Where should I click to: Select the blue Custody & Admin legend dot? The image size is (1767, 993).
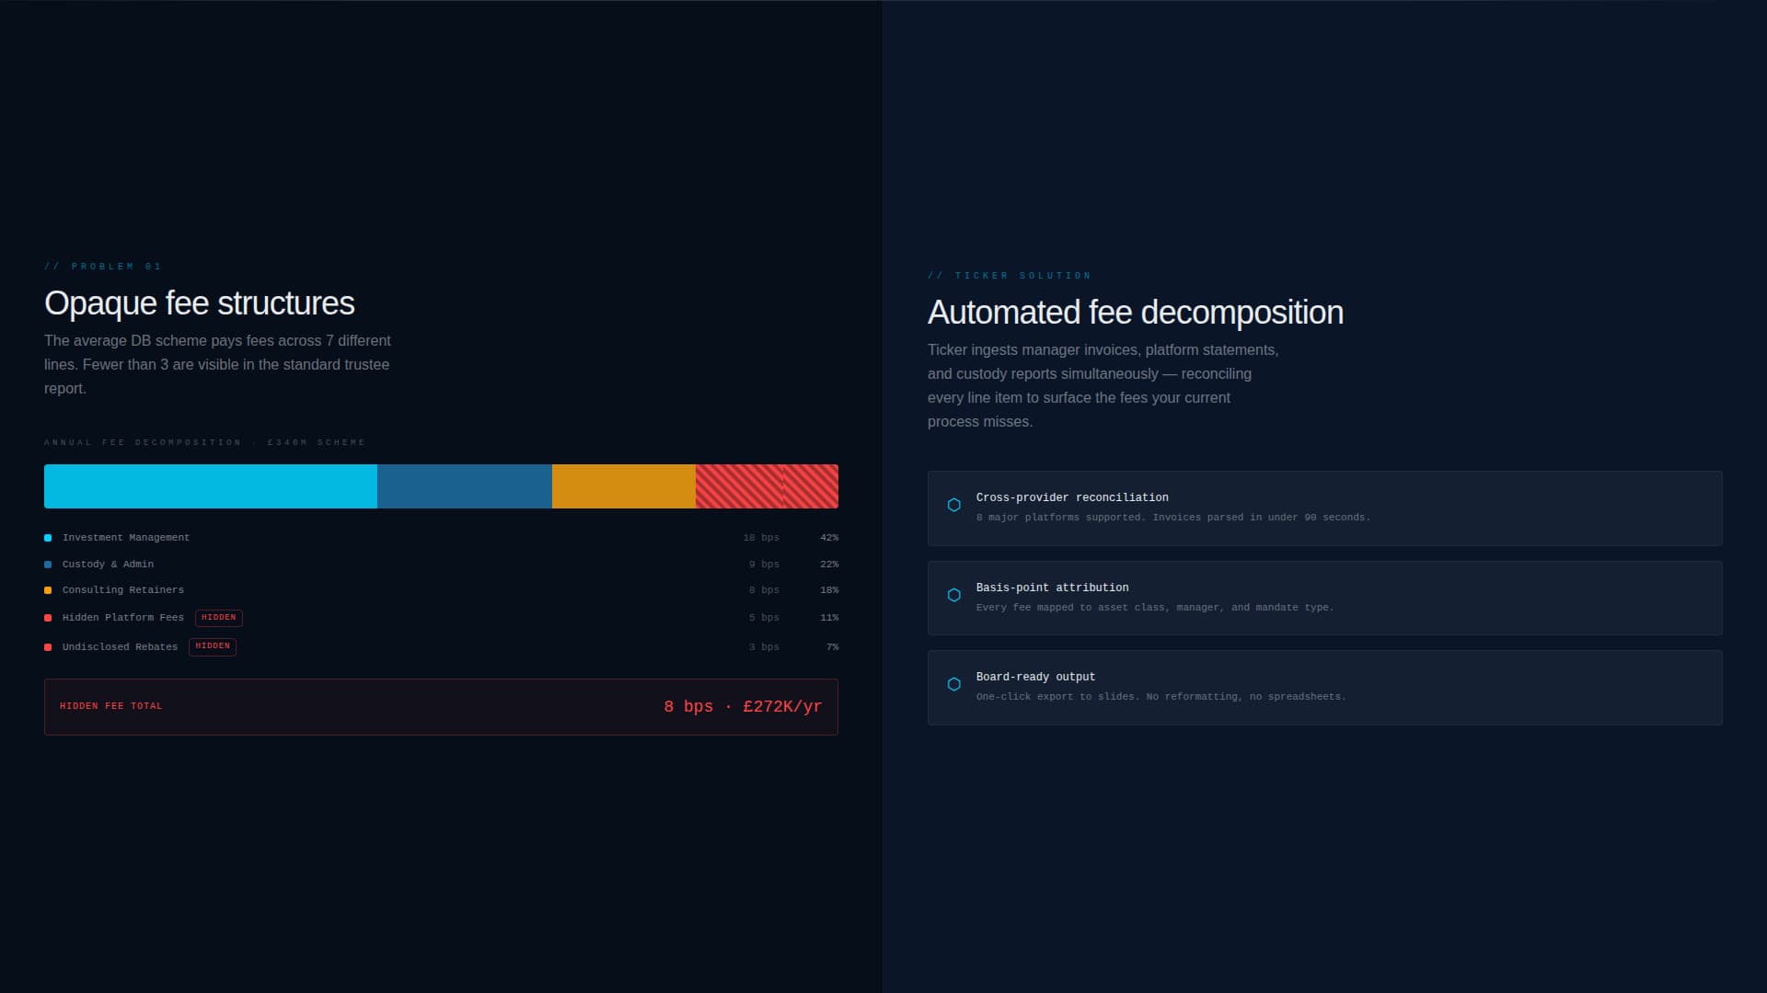[48, 565]
